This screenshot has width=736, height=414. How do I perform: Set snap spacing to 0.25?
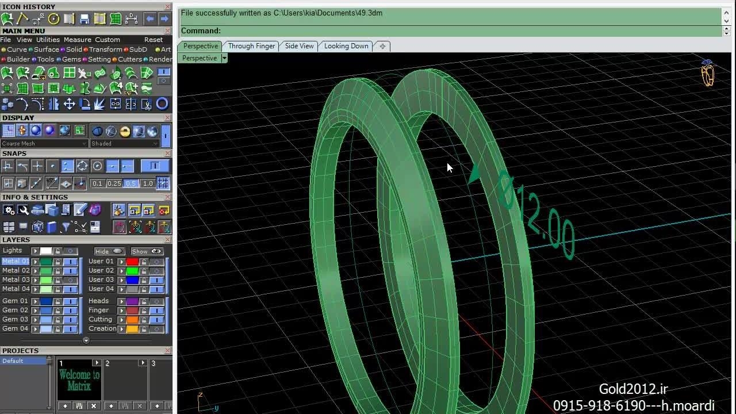[114, 183]
